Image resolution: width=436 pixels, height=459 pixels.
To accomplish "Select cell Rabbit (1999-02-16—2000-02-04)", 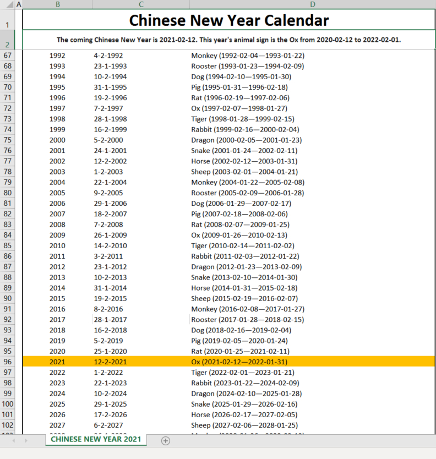I will point(313,129).
